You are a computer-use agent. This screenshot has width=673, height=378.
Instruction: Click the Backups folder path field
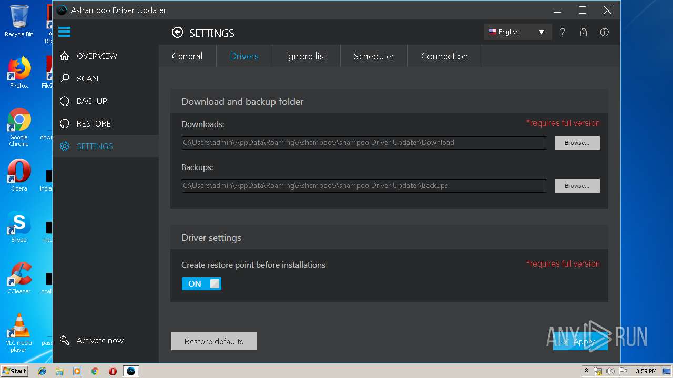click(x=364, y=185)
